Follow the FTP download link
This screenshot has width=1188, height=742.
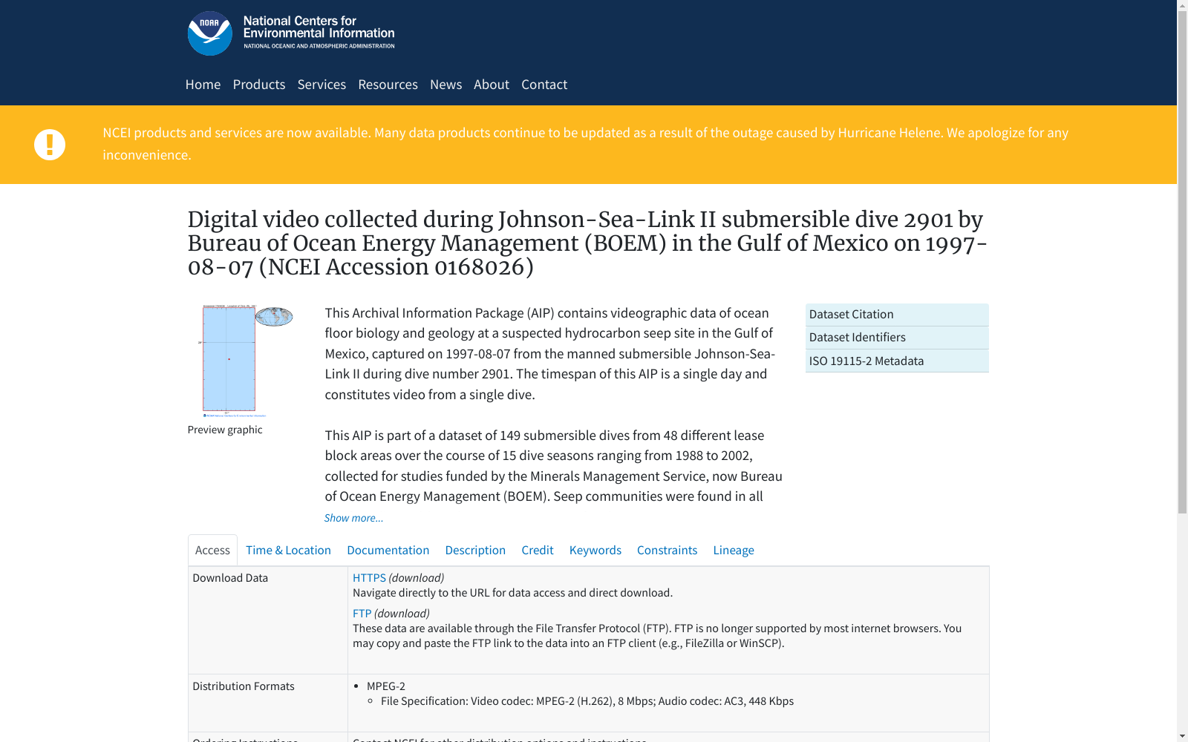tap(362, 614)
